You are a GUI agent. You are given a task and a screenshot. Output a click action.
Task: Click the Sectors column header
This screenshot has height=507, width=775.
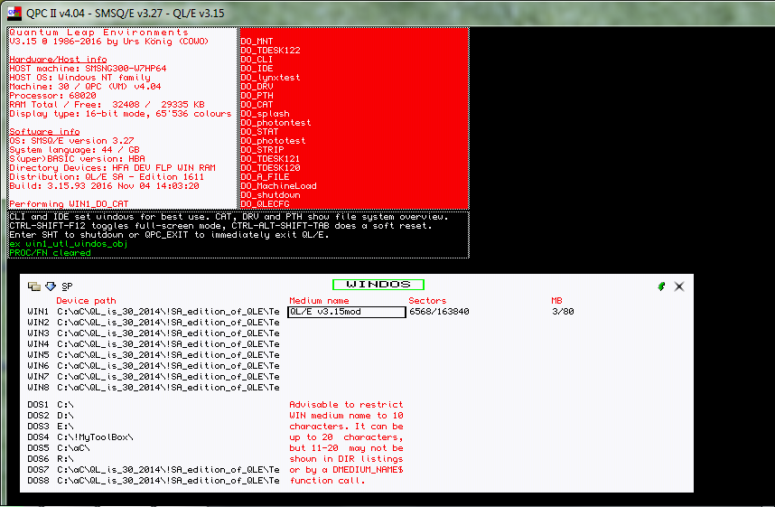pos(427,301)
